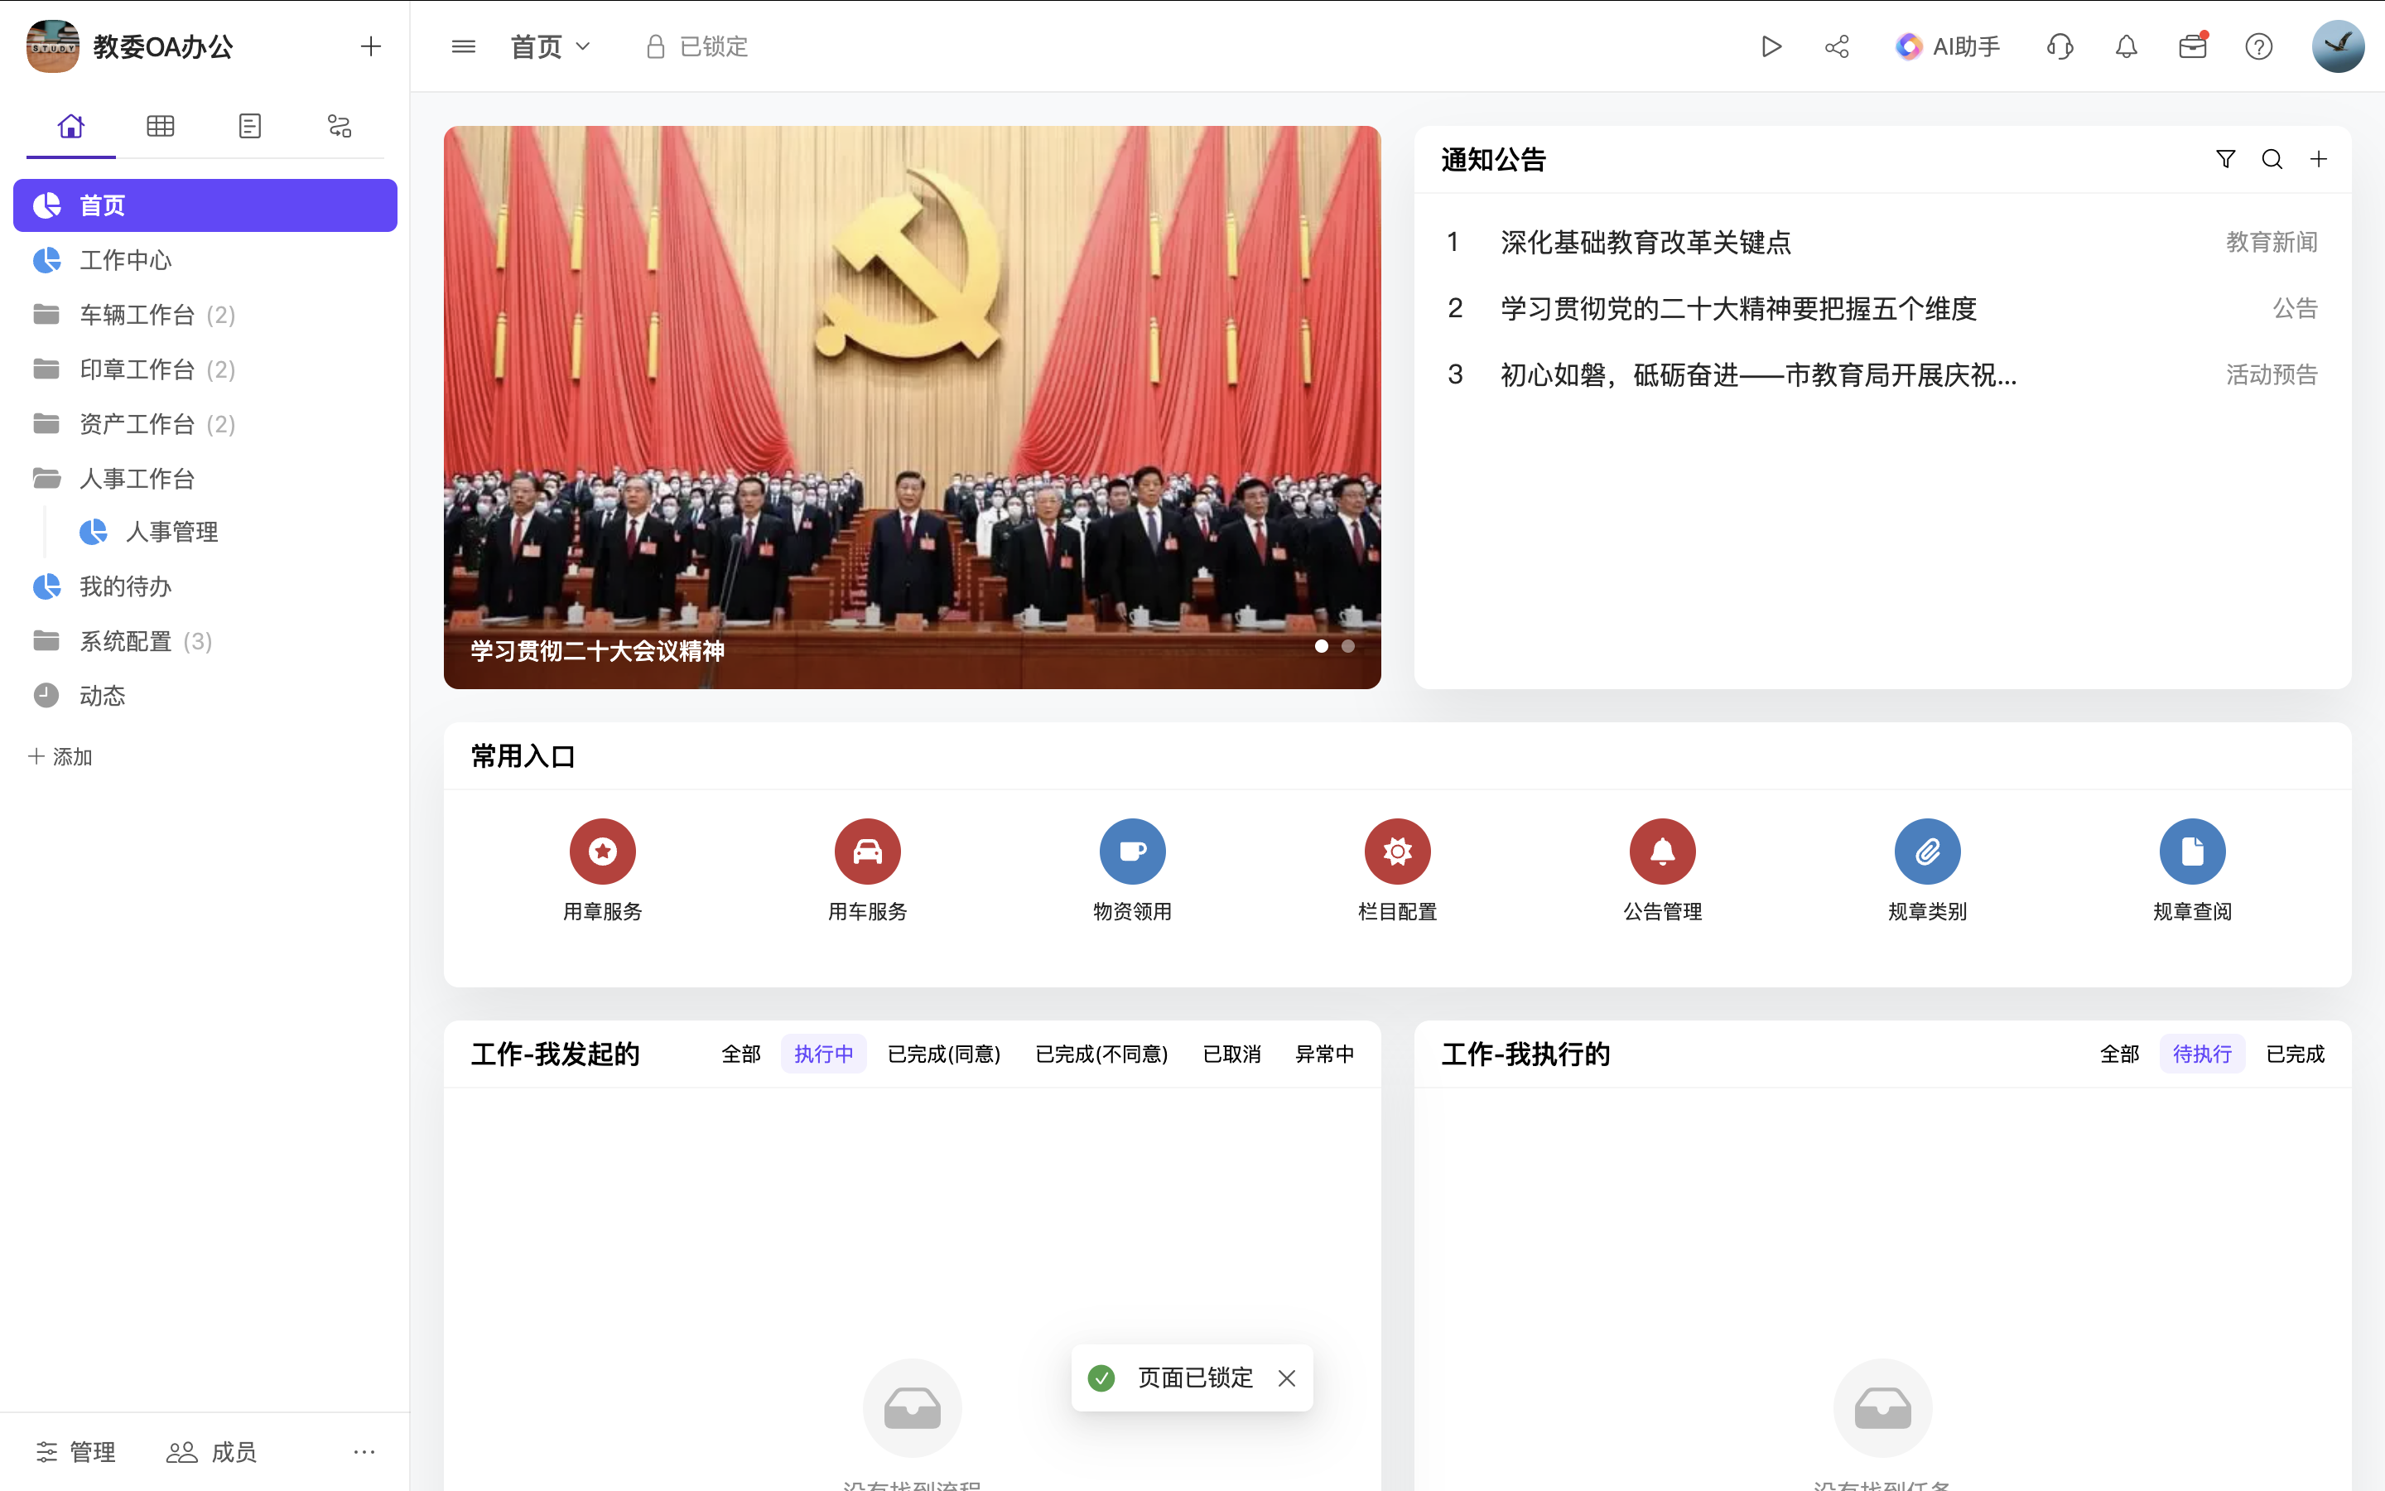
Task: Click the 活动预告 category label
Action: coord(2272,374)
